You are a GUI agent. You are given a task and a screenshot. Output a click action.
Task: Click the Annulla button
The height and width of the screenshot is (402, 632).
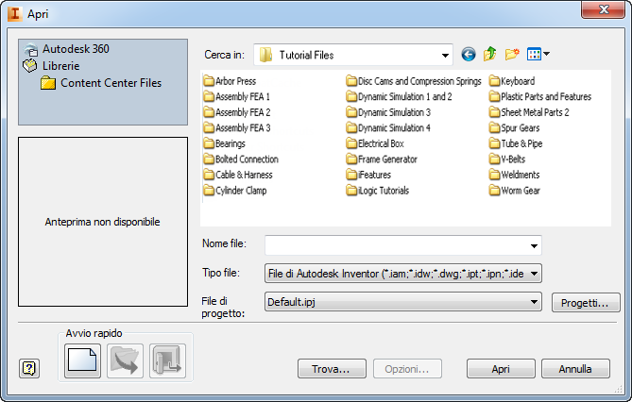[x=575, y=369]
